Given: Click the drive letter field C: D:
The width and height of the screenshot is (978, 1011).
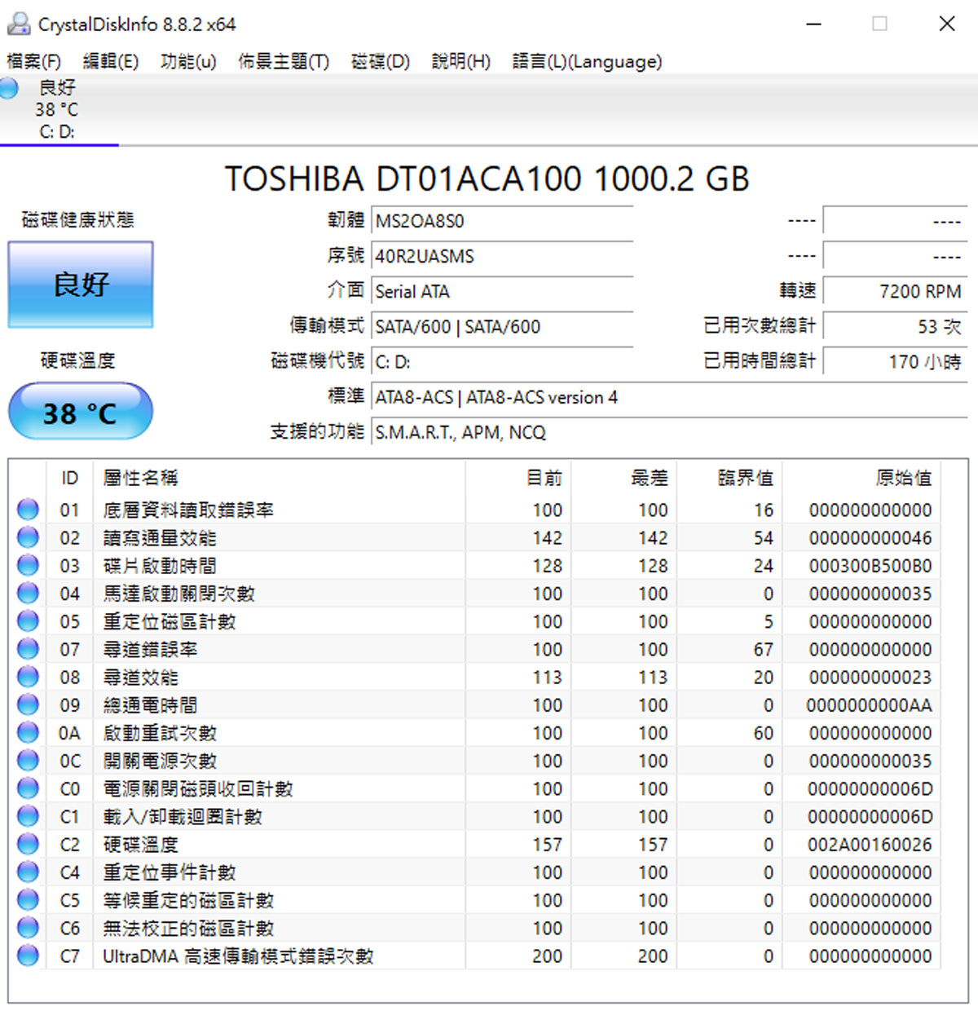Looking at the screenshot, I should tap(502, 361).
